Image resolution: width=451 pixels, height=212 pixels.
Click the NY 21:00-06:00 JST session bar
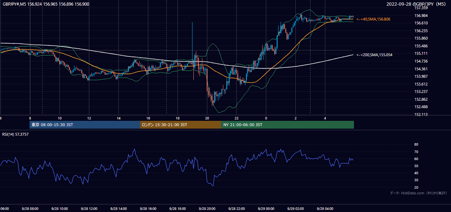click(x=288, y=125)
